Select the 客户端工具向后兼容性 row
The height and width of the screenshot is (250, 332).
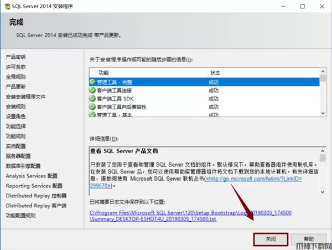click(x=204, y=107)
